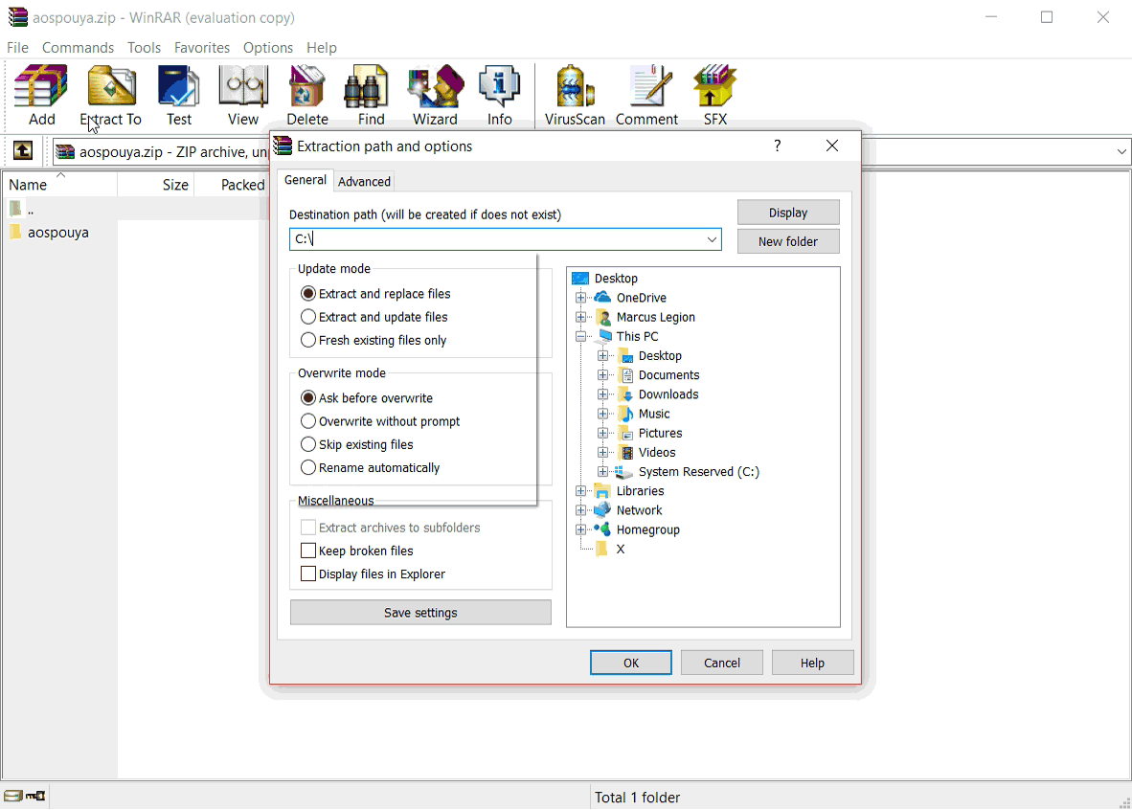The height and width of the screenshot is (810, 1132).
Task: Open the Commands menu
Action: click(78, 48)
